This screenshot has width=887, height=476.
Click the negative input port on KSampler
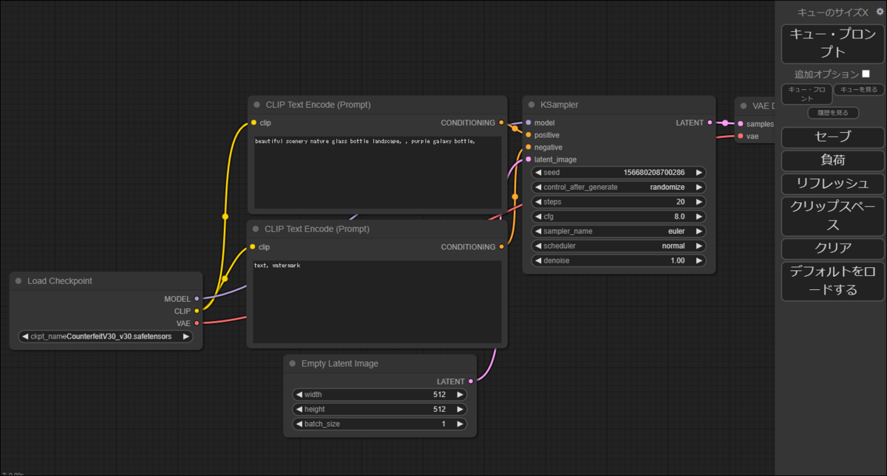click(x=528, y=147)
